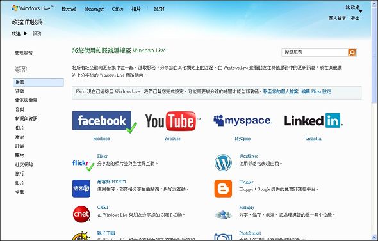Click the red CNET icon
Viewport: 378px width, 241px height.
tap(81, 214)
